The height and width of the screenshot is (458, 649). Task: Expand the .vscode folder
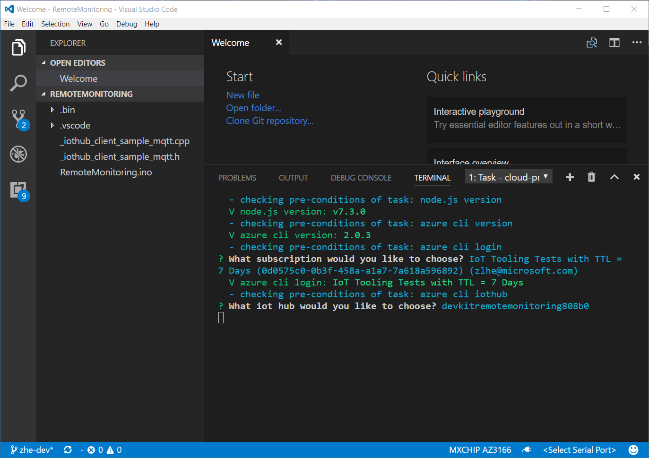(120, 125)
